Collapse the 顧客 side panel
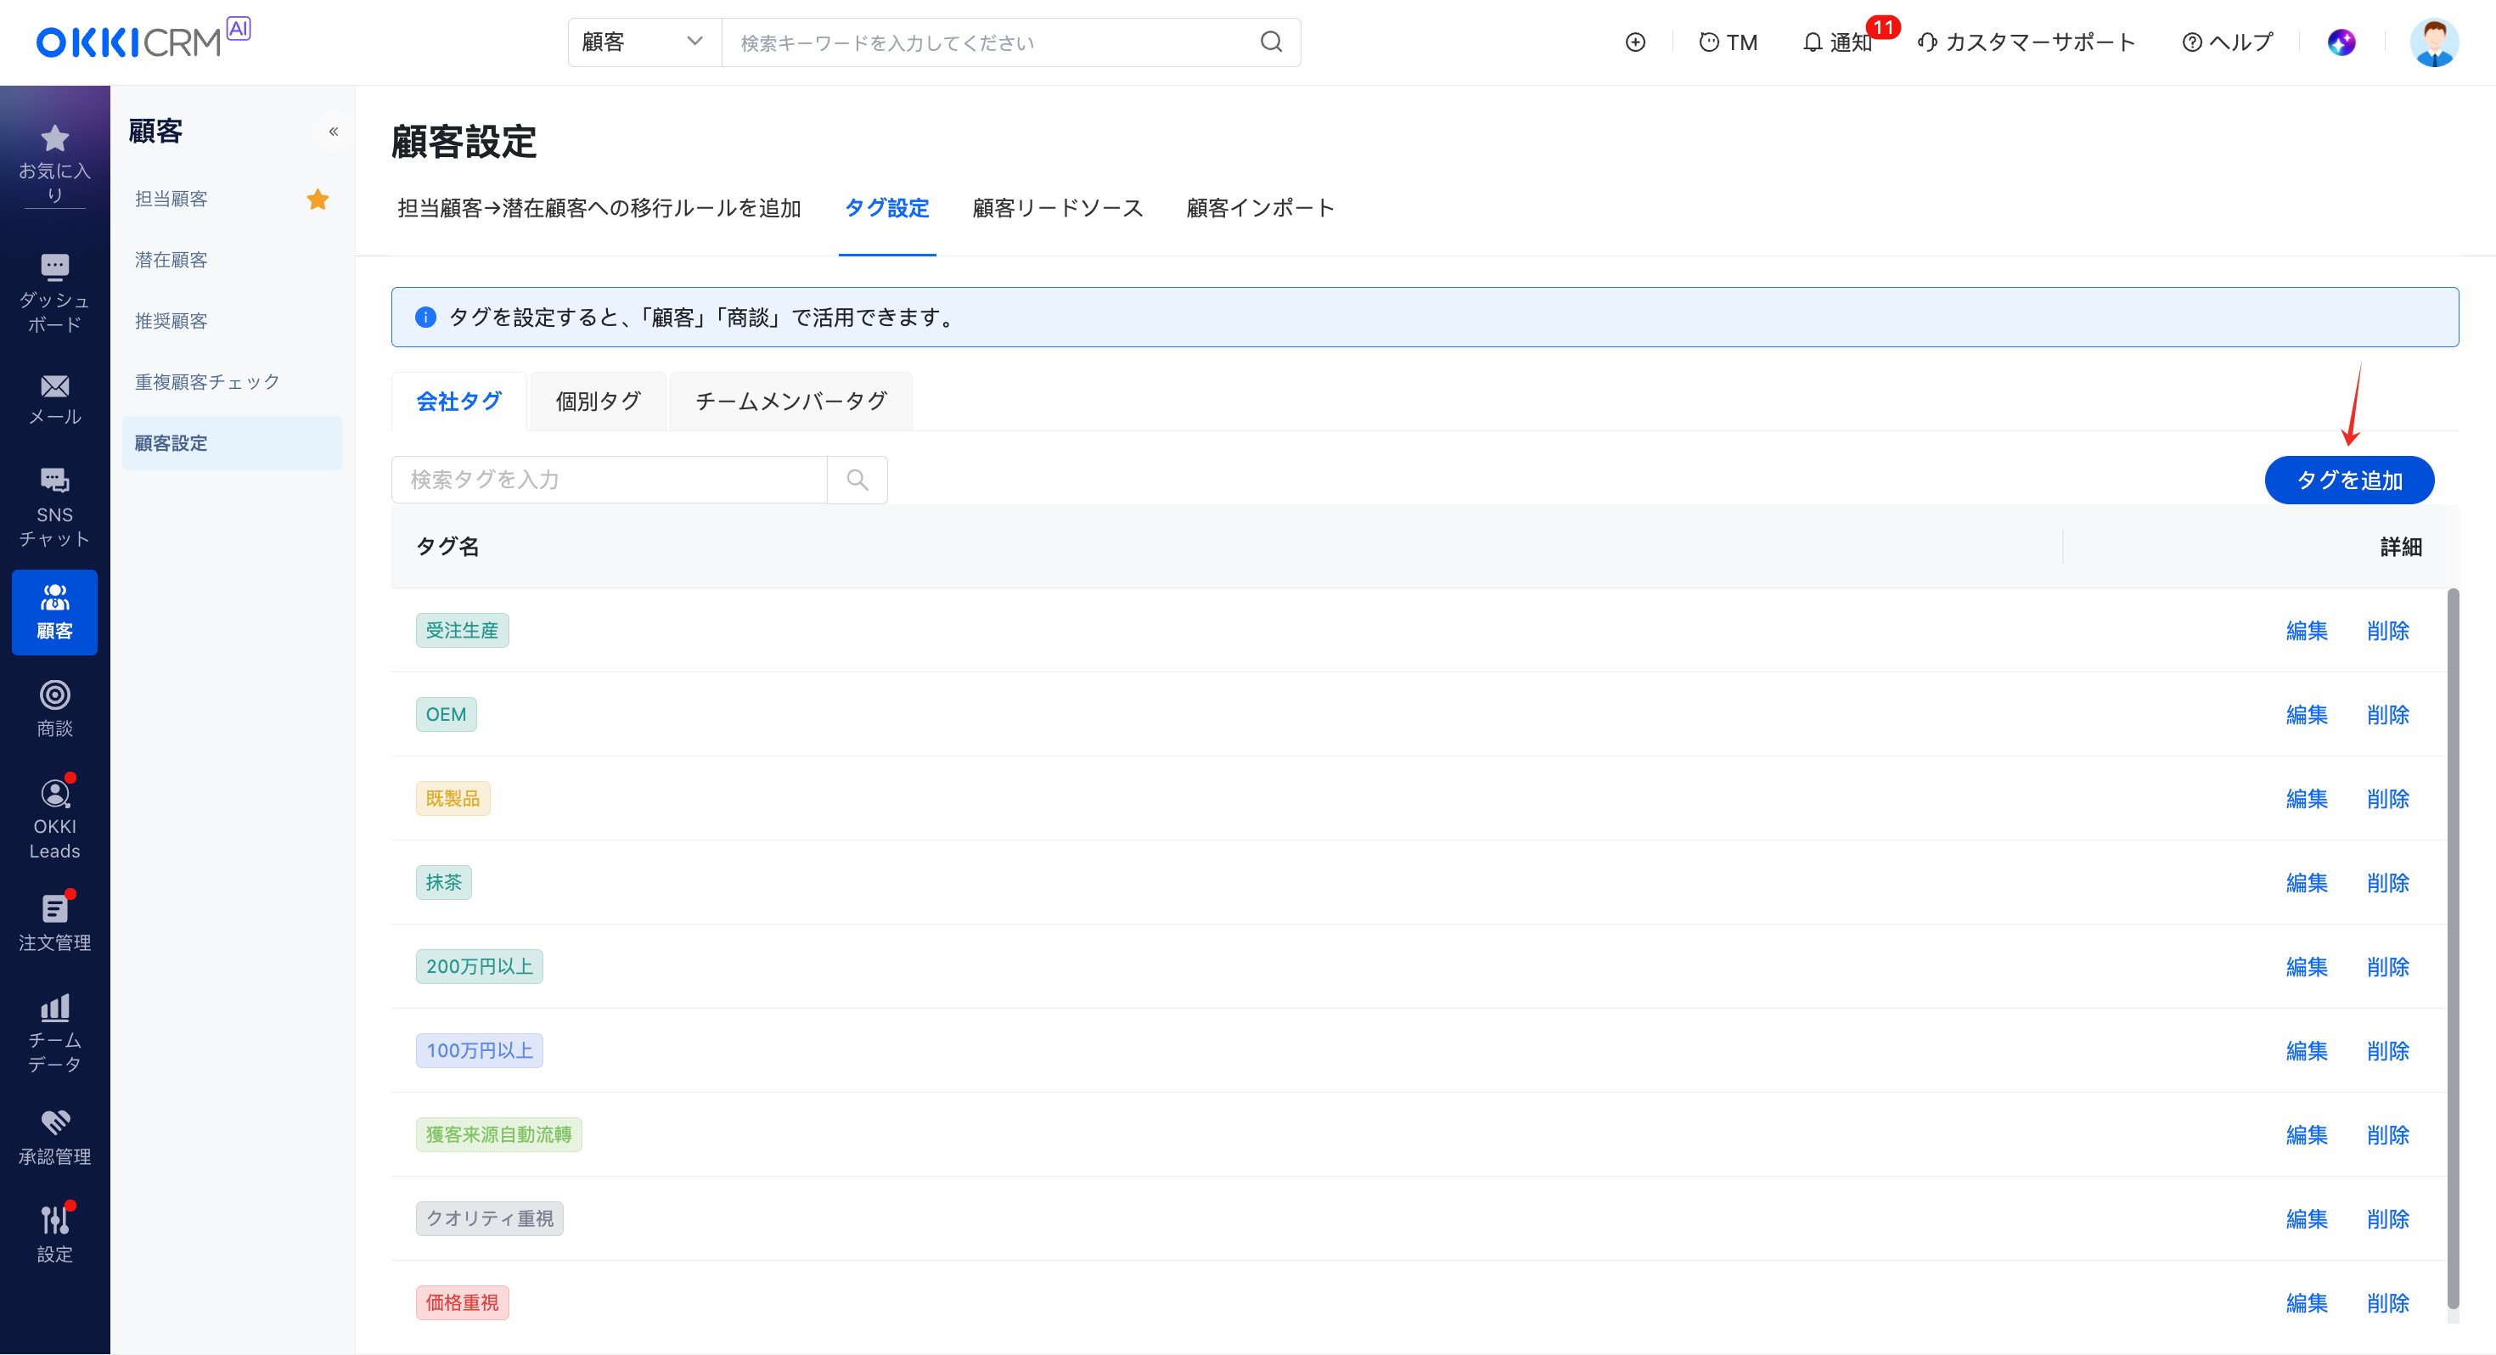 click(334, 132)
